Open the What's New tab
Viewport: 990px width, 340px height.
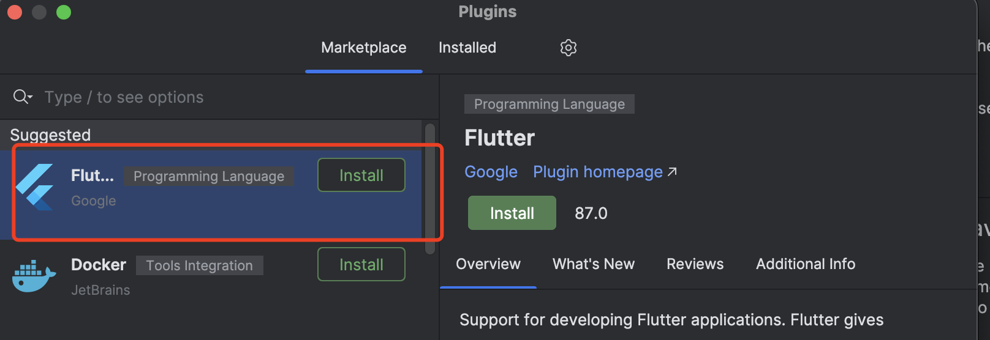point(594,264)
